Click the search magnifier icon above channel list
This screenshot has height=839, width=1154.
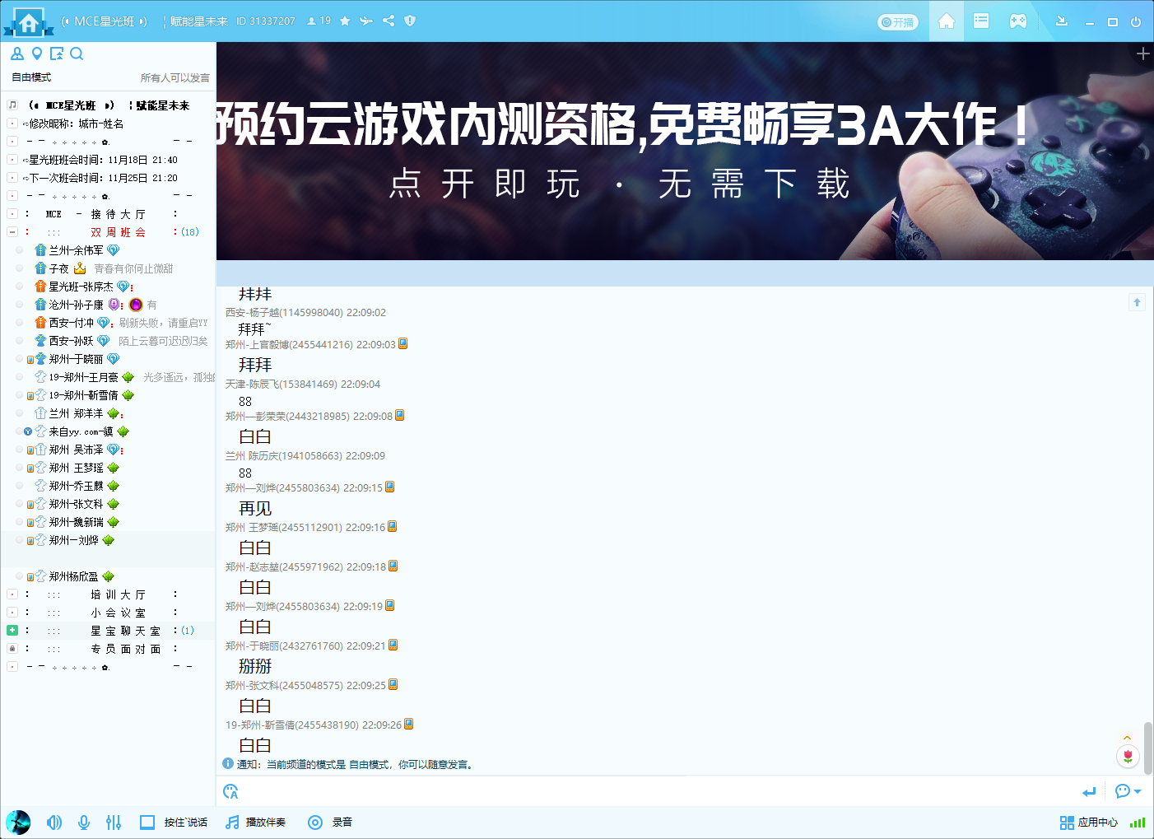77,54
